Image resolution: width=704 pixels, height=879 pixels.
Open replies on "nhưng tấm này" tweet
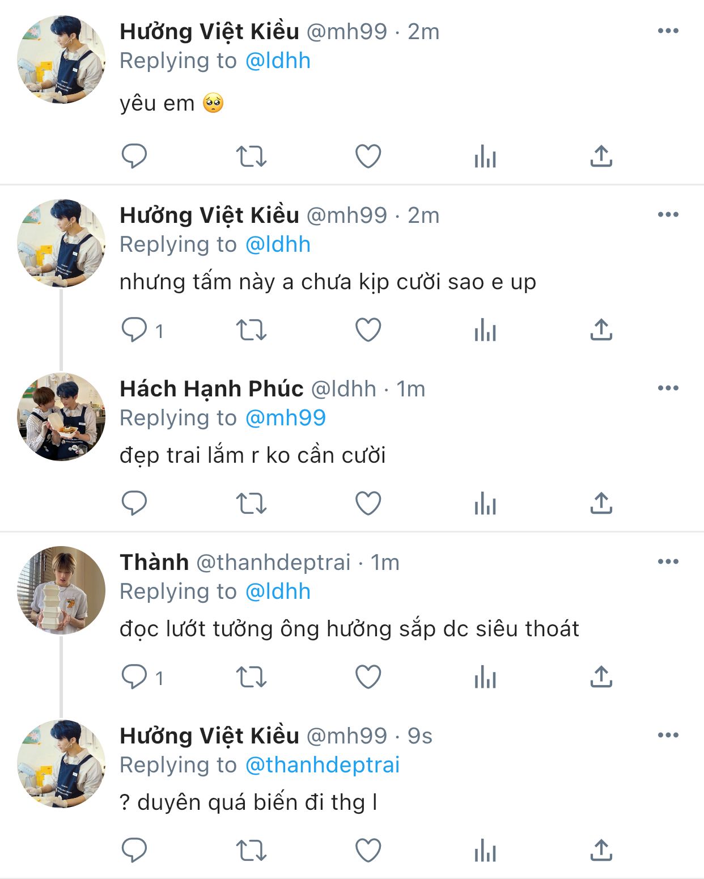click(134, 329)
